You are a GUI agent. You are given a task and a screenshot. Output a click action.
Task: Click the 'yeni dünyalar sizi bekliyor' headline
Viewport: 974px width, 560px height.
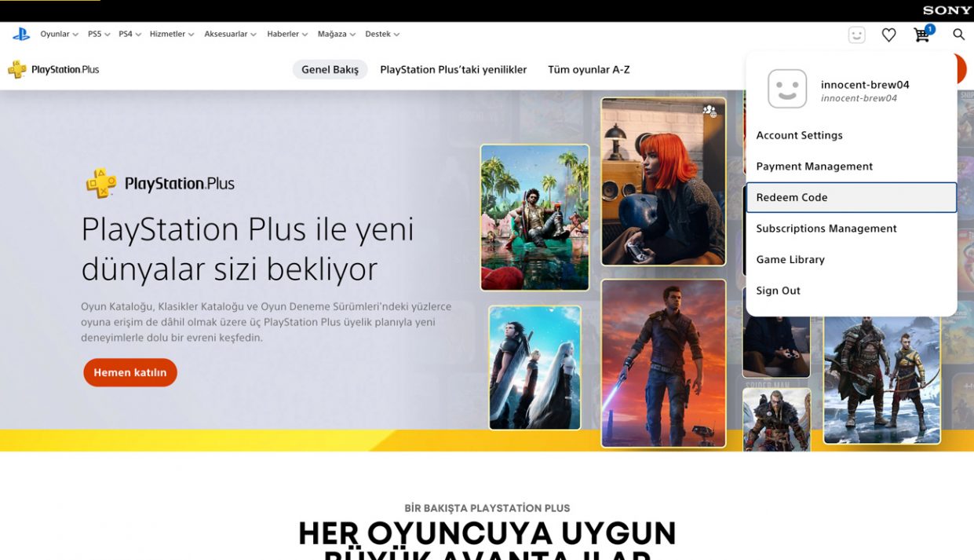[247, 250]
